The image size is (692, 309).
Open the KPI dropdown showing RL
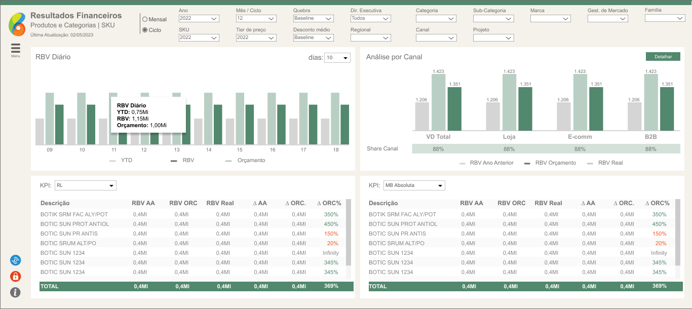click(x=86, y=185)
